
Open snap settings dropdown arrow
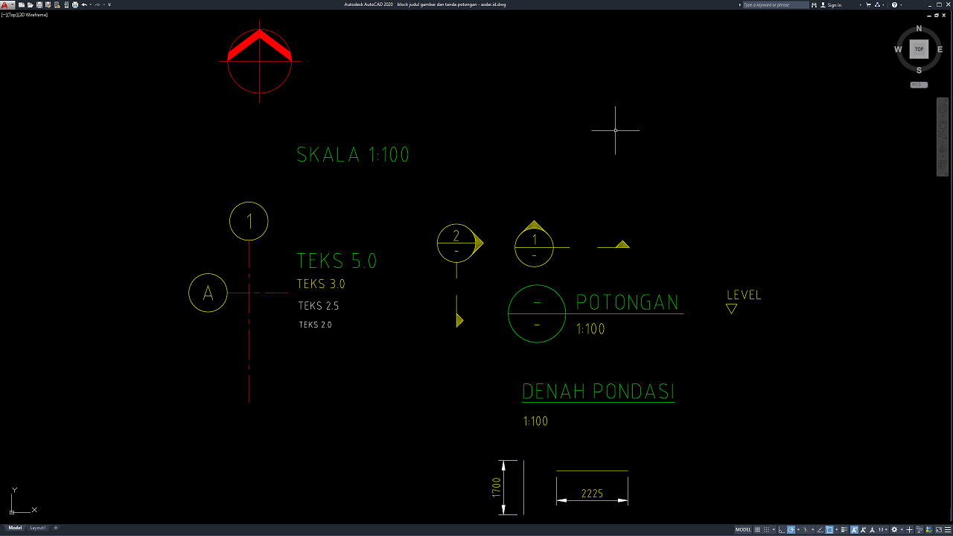point(774,530)
